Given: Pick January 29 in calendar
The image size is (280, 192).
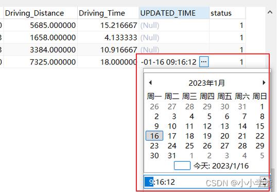Looking at the screenshot, I should click(x=260, y=146).
